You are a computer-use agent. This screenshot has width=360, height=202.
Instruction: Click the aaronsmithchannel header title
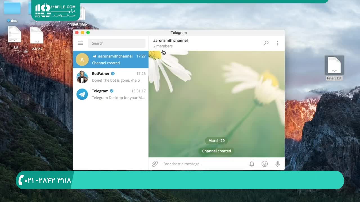click(170, 40)
